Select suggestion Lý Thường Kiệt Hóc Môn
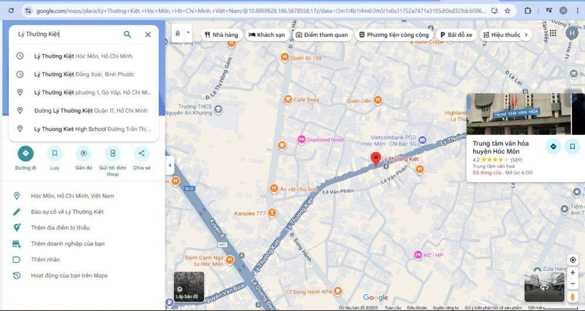 pyautogui.click(x=84, y=56)
